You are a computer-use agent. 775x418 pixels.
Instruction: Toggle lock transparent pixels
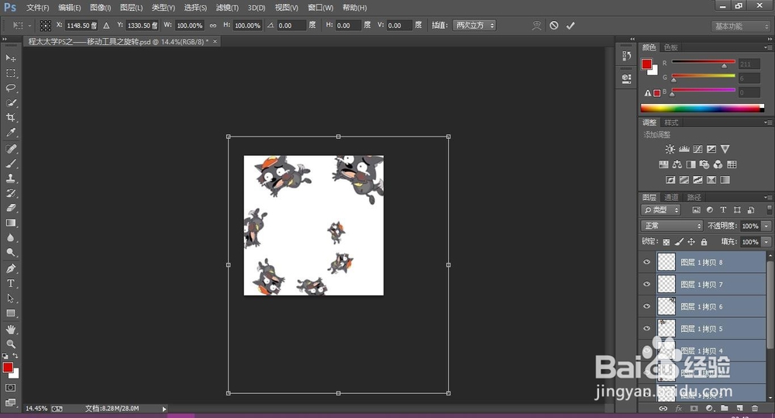pos(666,242)
